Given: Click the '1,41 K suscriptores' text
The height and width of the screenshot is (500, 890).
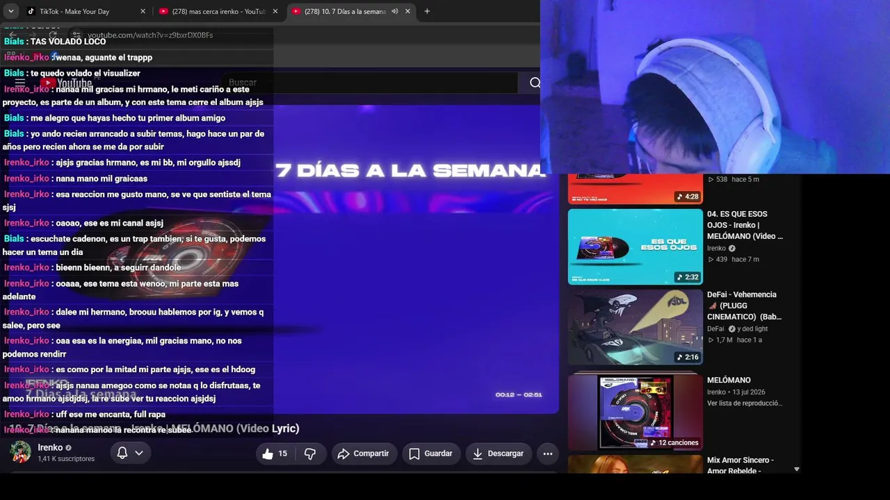Looking at the screenshot, I should (66, 459).
